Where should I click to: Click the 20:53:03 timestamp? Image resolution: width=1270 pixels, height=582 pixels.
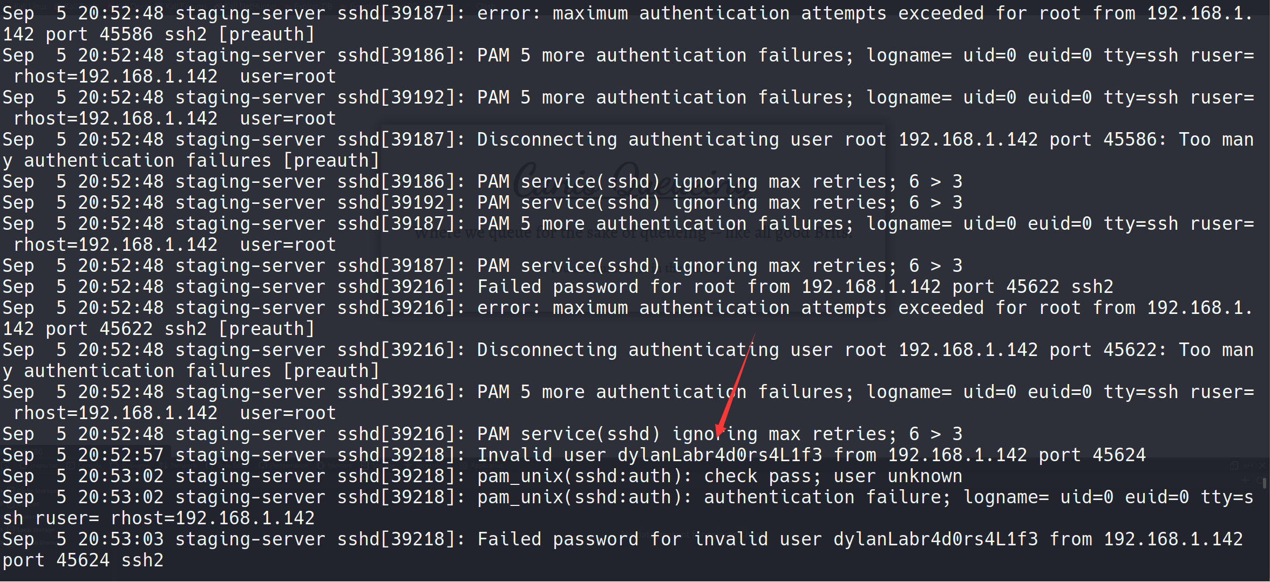point(120,539)
